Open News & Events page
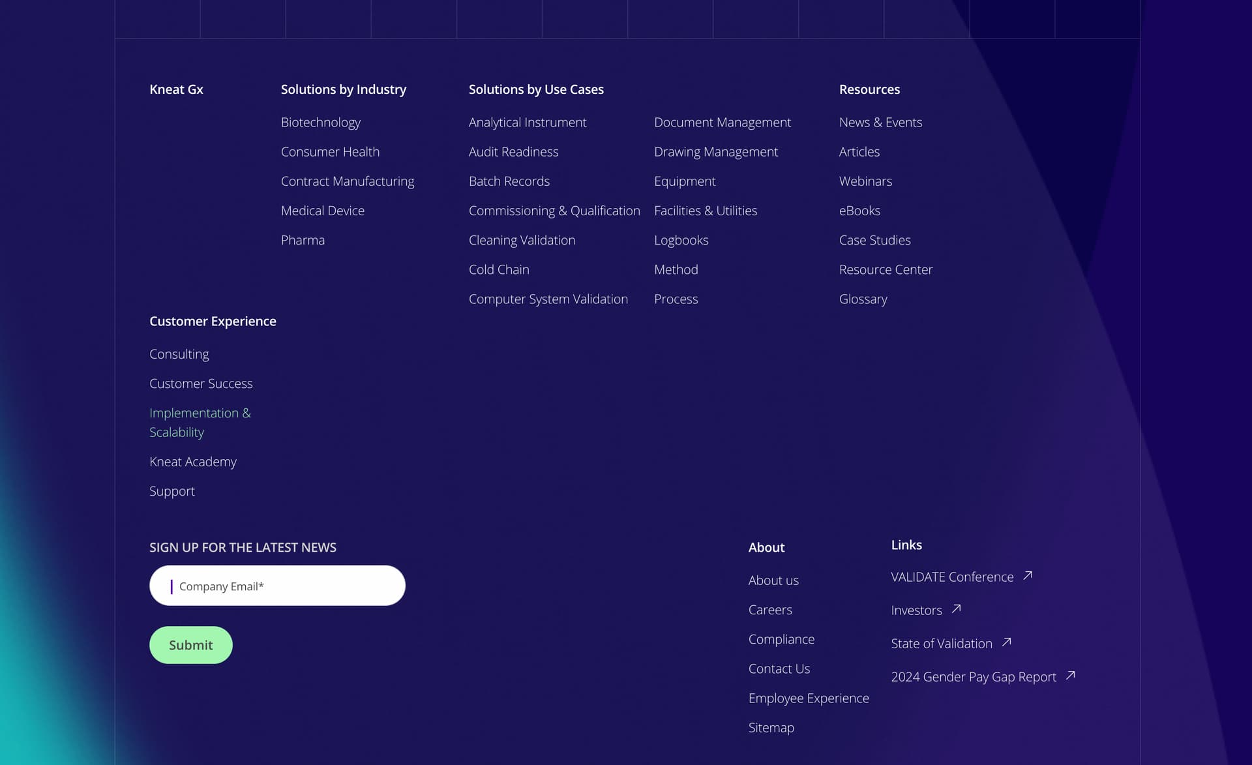 881,123
